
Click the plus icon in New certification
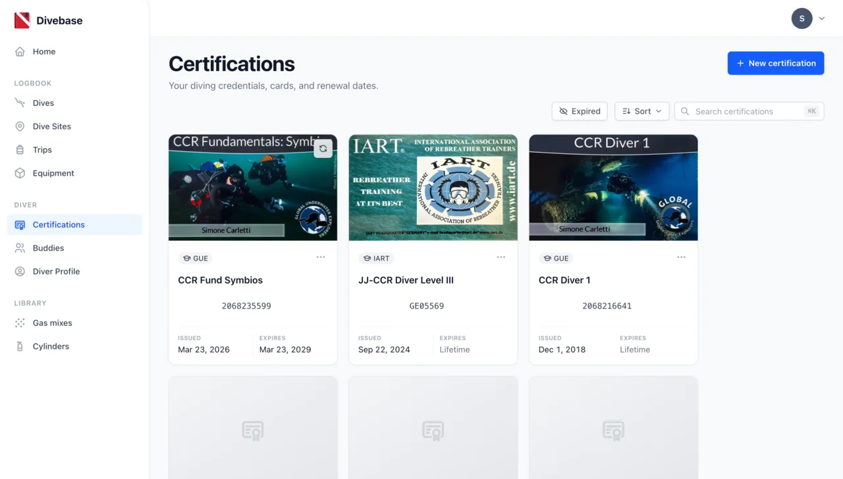(740, 63)
